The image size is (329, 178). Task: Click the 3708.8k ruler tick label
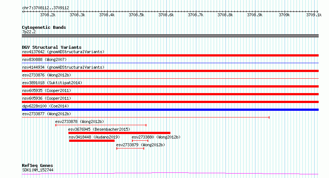coord(225,15)
